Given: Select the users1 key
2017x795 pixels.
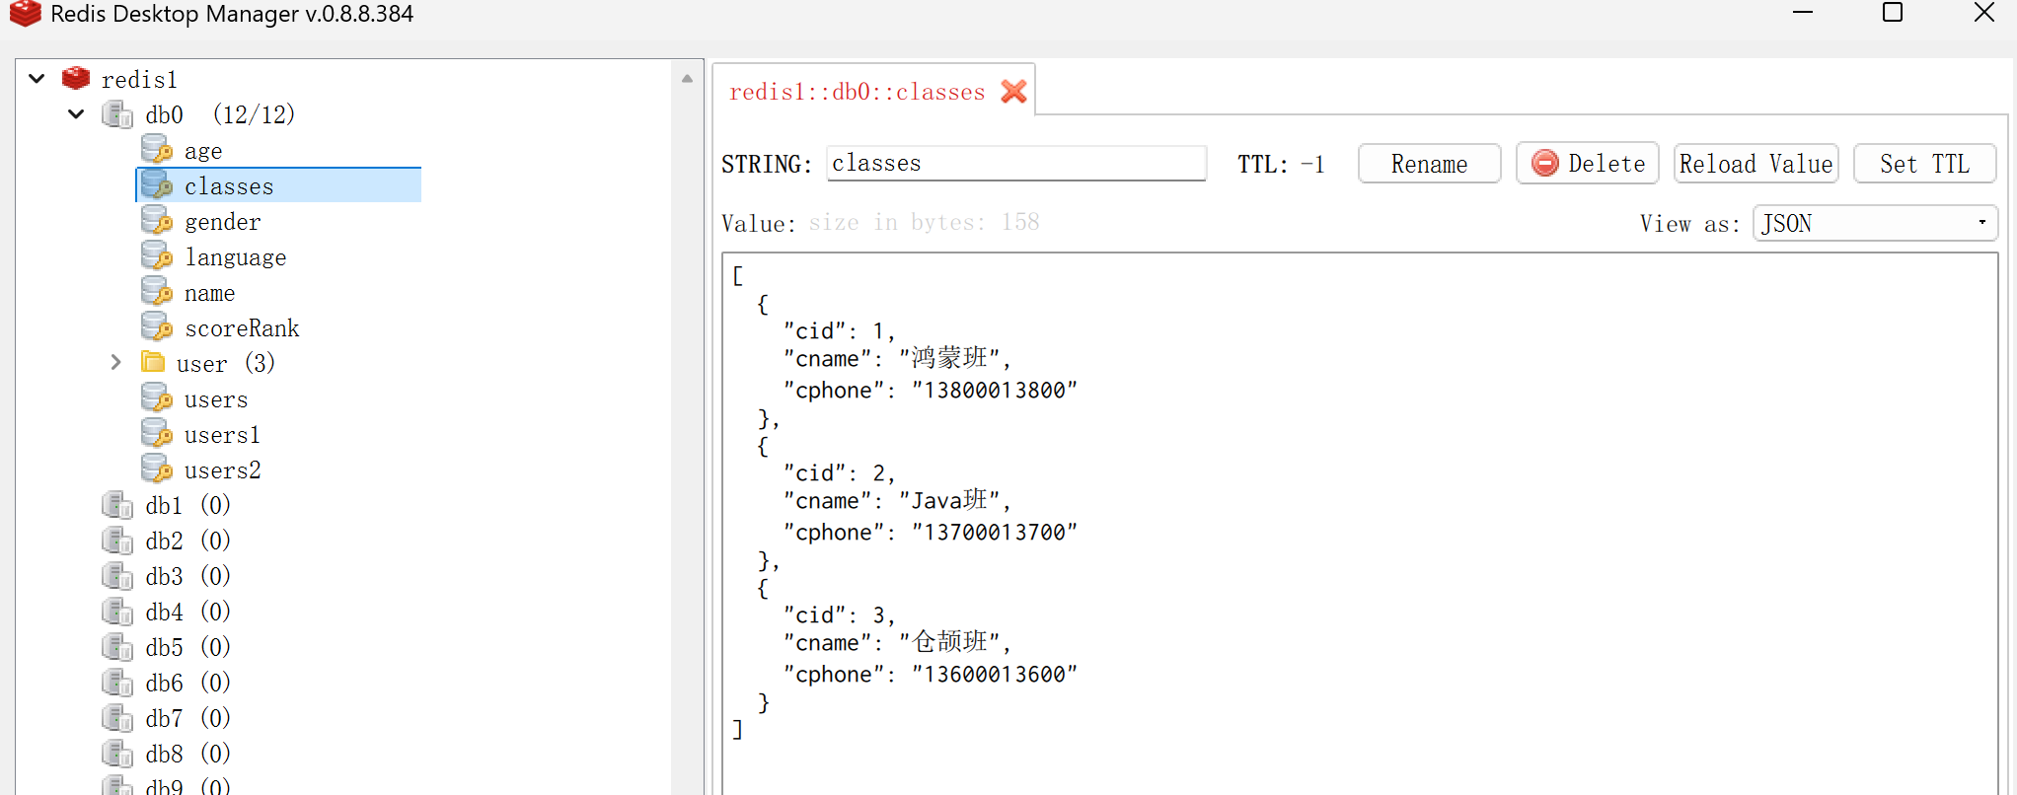Looking at the screenshot, I should click(222, 435).
